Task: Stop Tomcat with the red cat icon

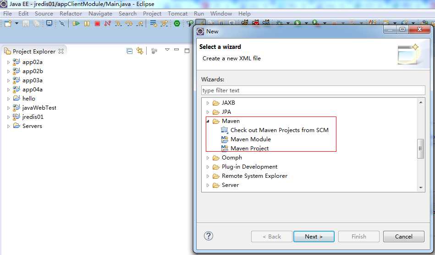Action: pyautogui.click(x=255, y=22)
